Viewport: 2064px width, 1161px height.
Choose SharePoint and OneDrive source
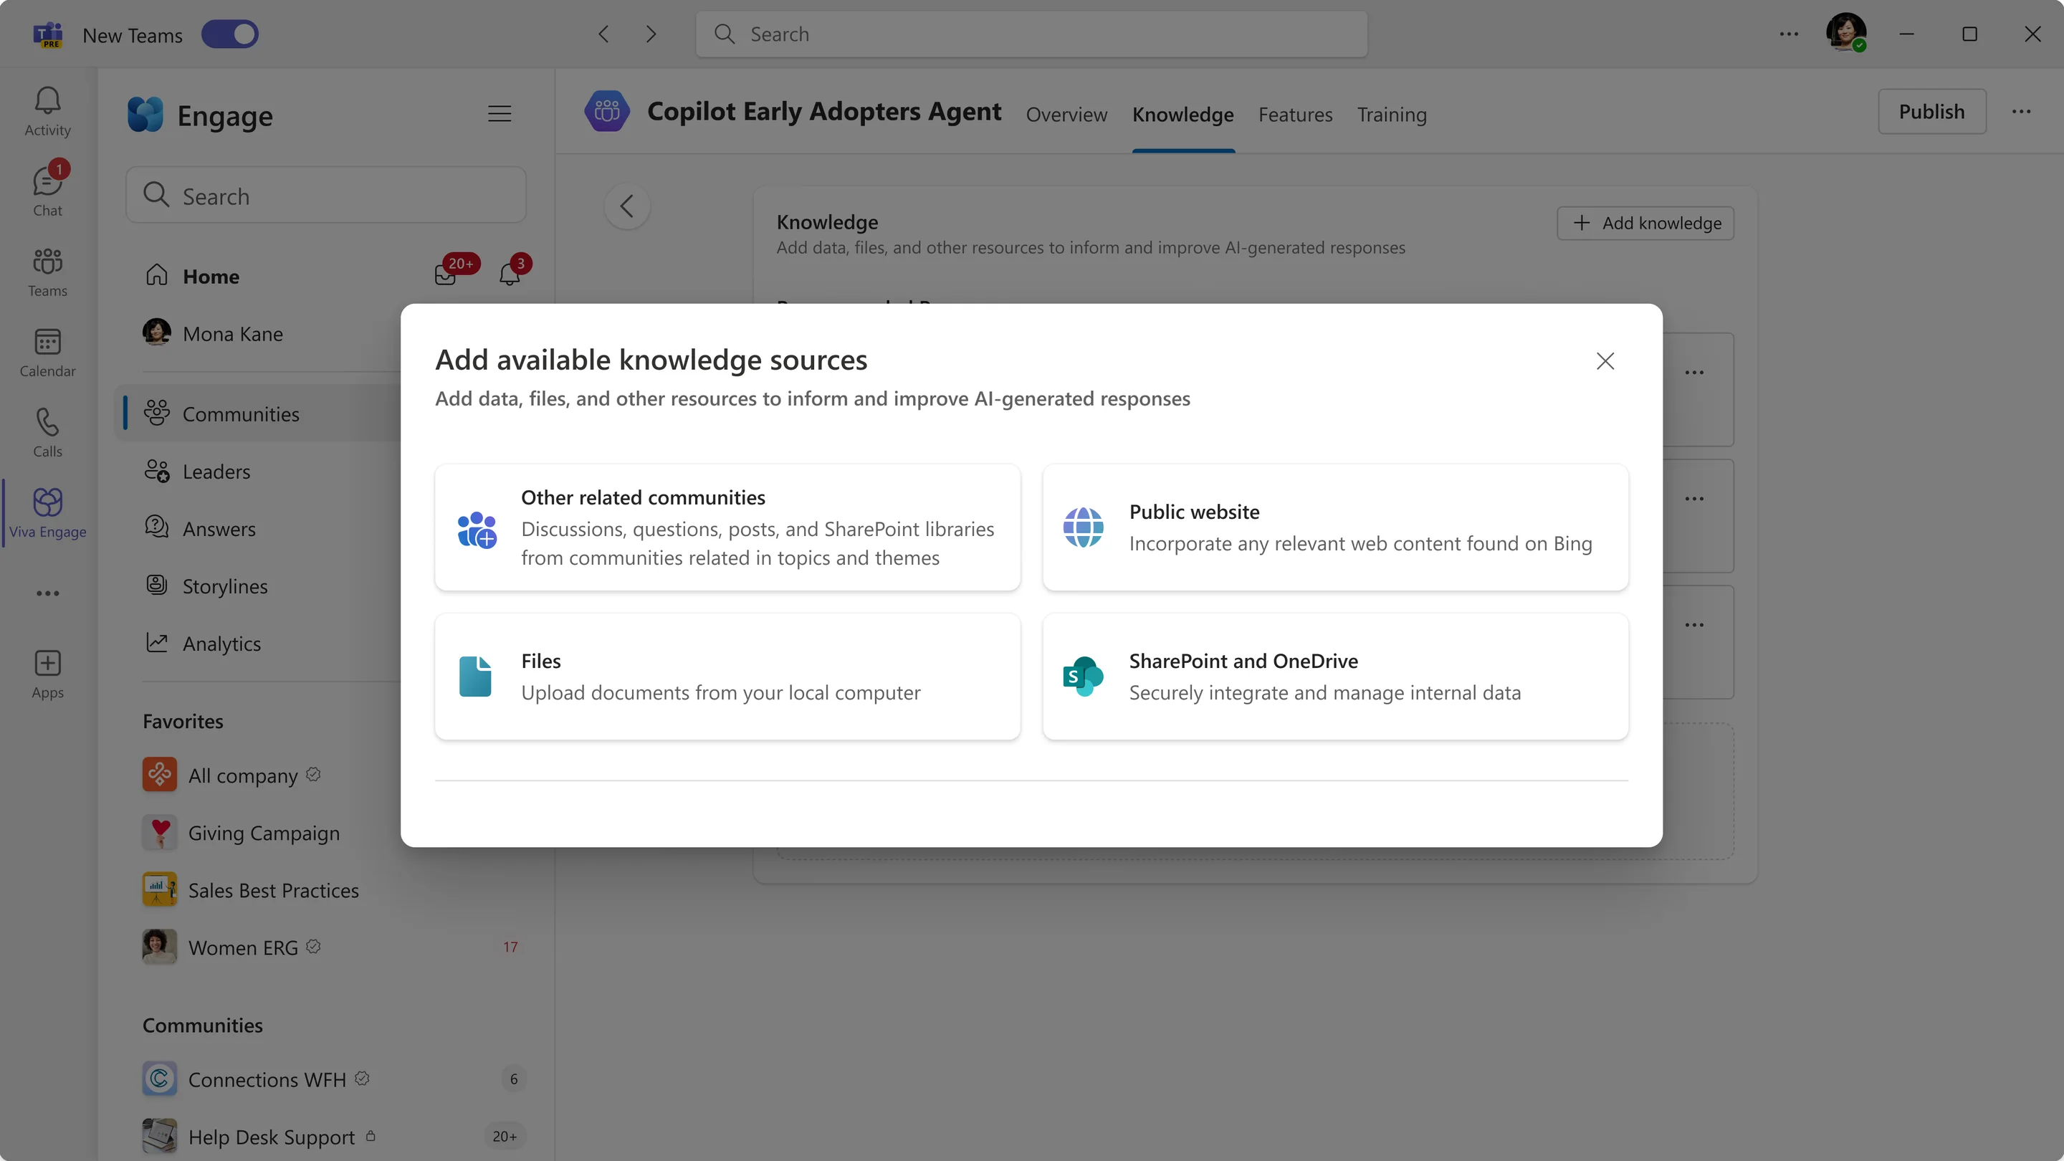(x=1335, y=677)
